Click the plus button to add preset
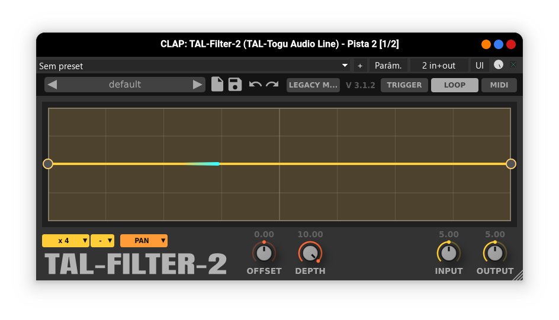 coord(360,66)
